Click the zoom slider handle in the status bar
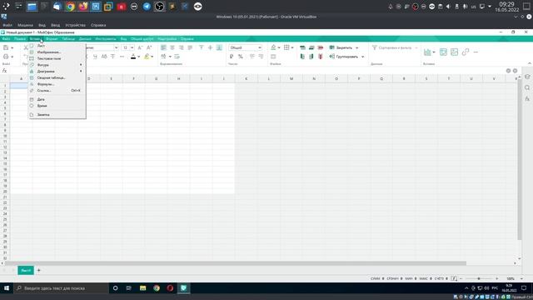Screen dimensions: 533x300 [x=479, y=278]
